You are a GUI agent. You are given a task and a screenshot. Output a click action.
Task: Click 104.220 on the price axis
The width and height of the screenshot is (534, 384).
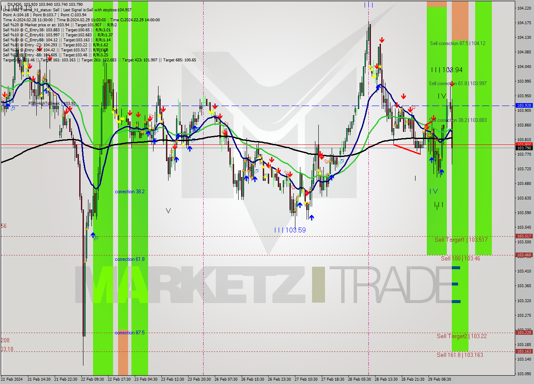click(x=524, y=8)
